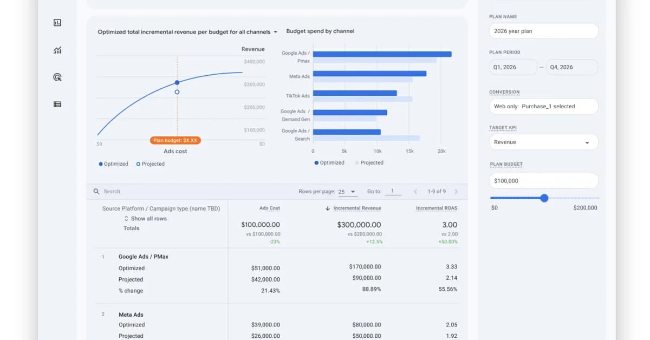Open the Target KPI Revenue dropdown

543,142
